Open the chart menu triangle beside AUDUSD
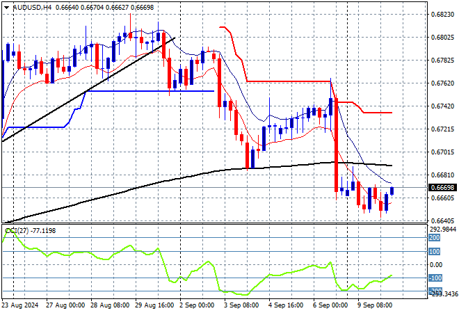The height and width of the screenshot is (313, 459). tap(7, 8)
